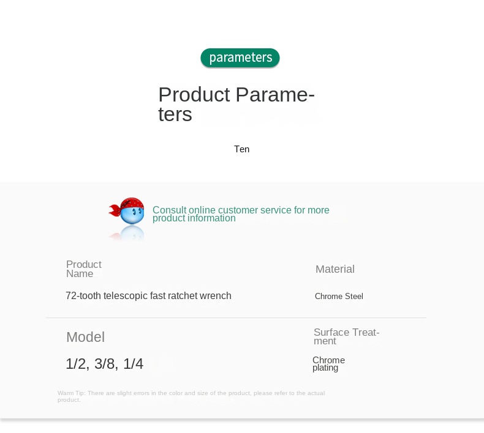The image size is (484, 433).
Task: Click the mascot's red bandana
Action: [130, 204]
